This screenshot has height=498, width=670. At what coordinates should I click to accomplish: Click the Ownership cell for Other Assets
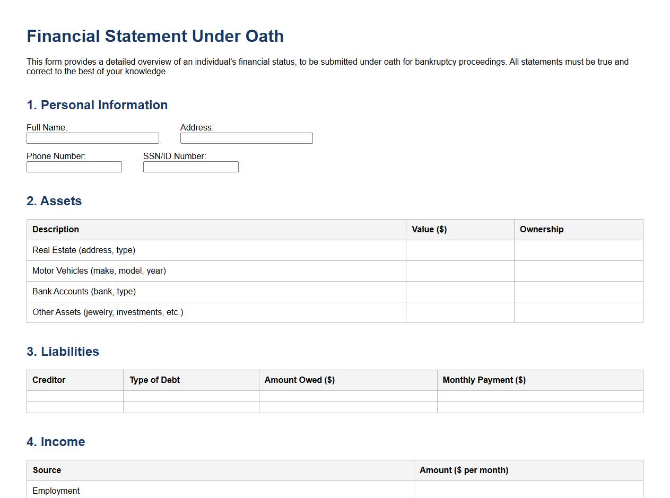578,312
